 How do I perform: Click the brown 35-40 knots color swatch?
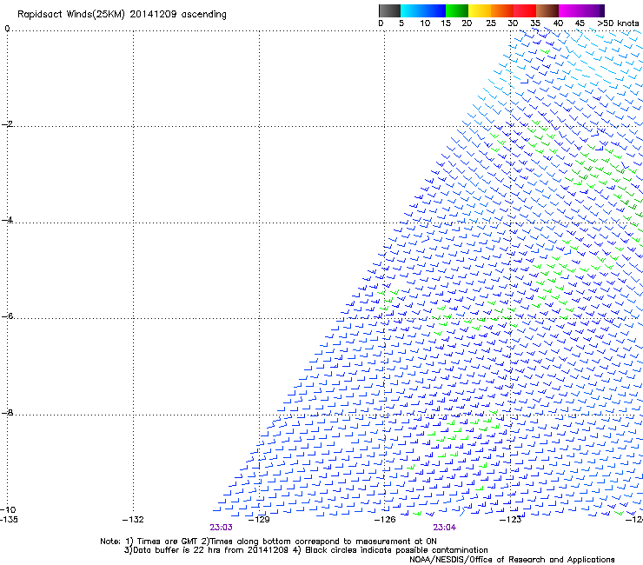pos(547,10)
